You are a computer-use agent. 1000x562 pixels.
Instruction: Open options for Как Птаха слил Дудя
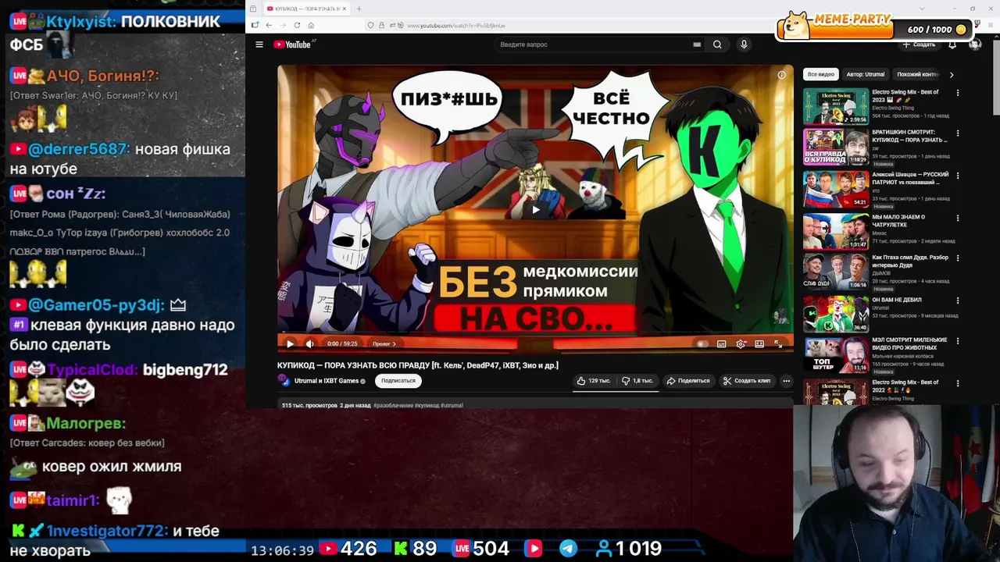958,258
